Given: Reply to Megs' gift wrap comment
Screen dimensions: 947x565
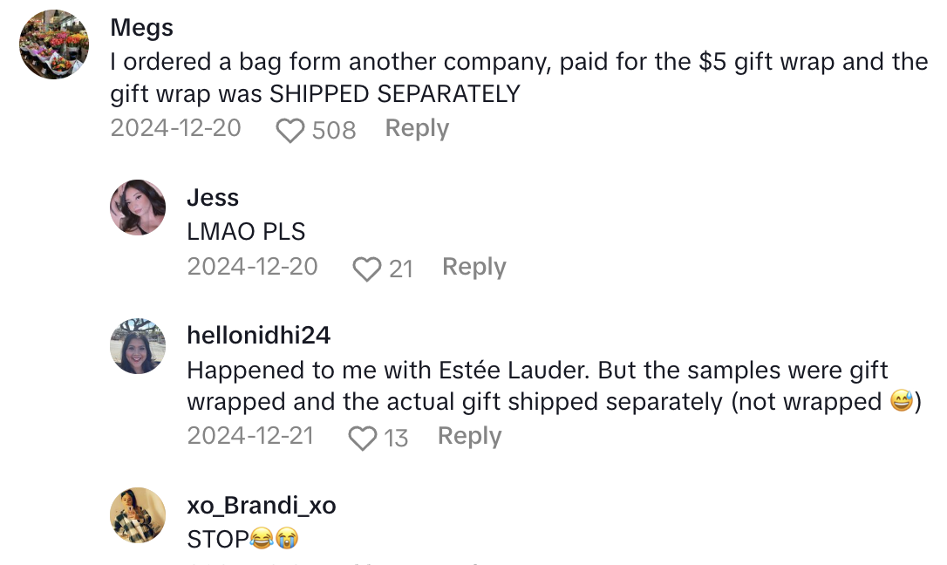Looking at the screenshot, I should click(x=417, y=128).
